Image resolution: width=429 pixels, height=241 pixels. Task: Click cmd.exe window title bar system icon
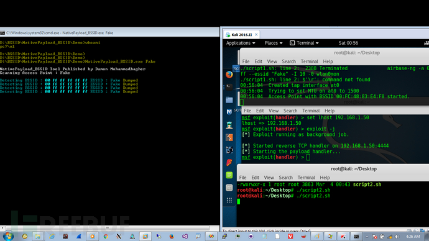[x=2, y=33]
